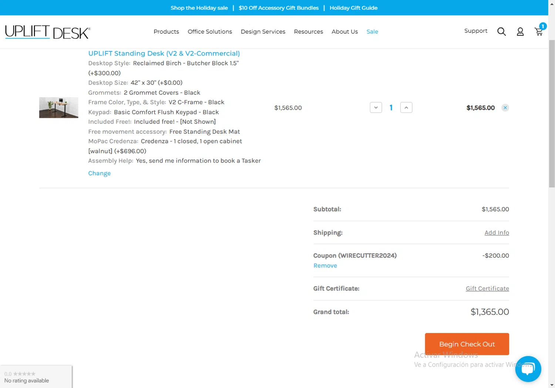Open the Products menu
The width and height of the screenshot is (555, 388).
pos(166,32)
